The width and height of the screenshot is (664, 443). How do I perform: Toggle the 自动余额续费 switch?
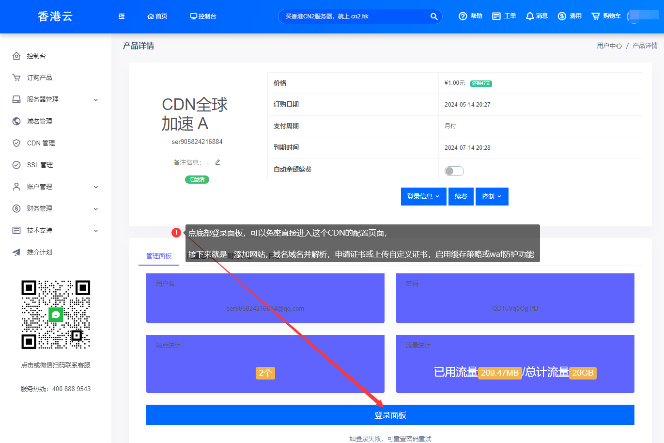tap(454, 171)
